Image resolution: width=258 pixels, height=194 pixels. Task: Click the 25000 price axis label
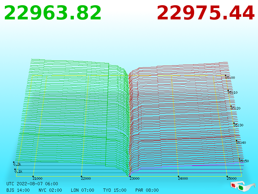pos(232,178)
